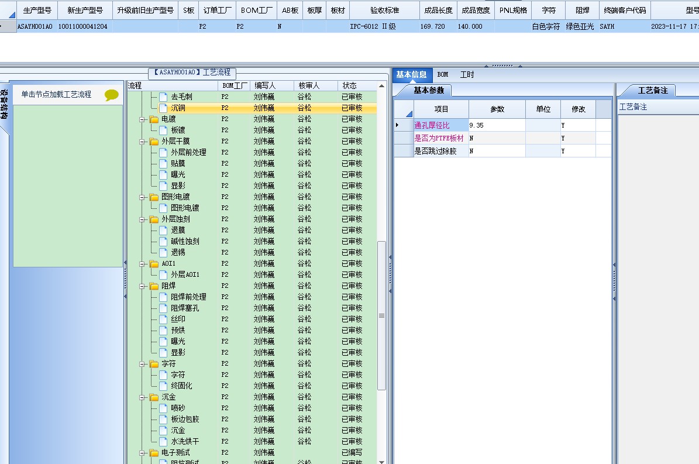The height and width of the screenshot is (464, 699).
Task: Collapse the 电镀 tree node
Action: click(x=142, y=119)
